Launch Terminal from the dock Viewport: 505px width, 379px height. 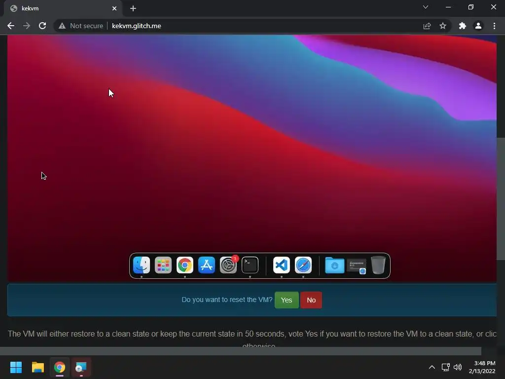(x=250, y=265)
